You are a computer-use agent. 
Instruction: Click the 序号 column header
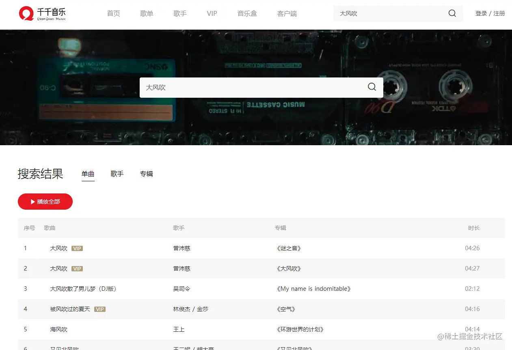pyautogui.click(x=29, y=228)
